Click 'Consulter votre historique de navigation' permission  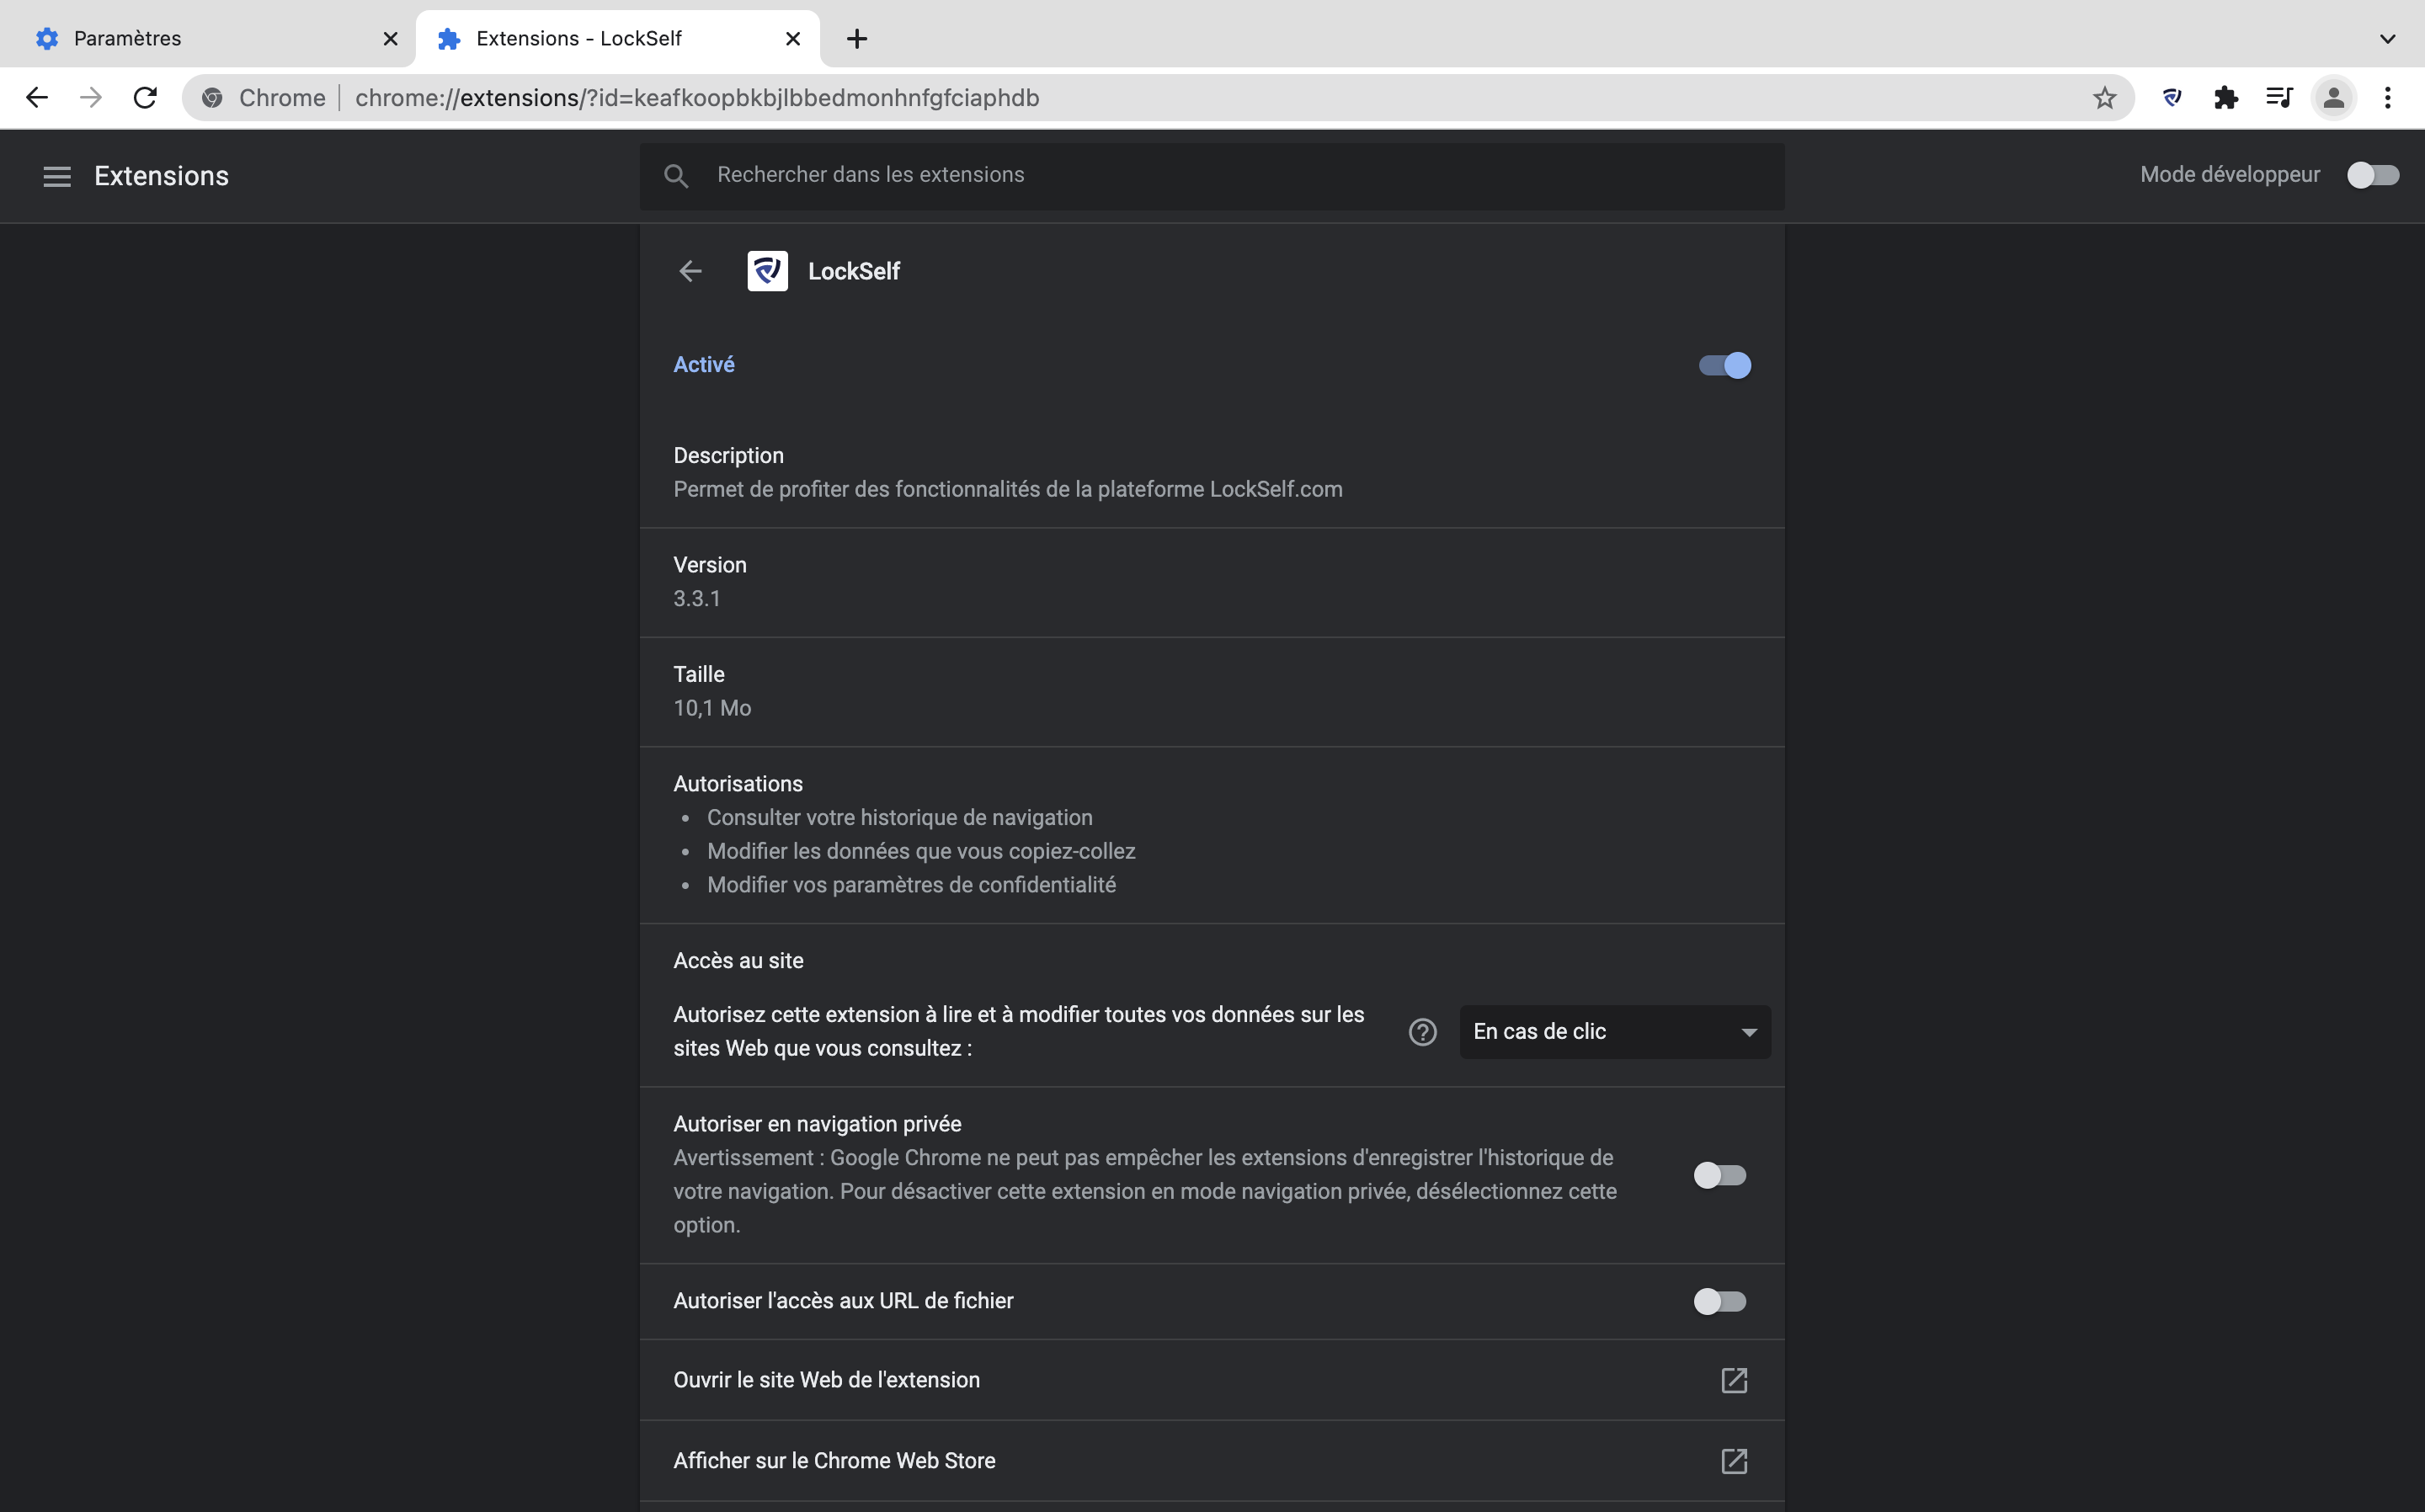point(900,818)
